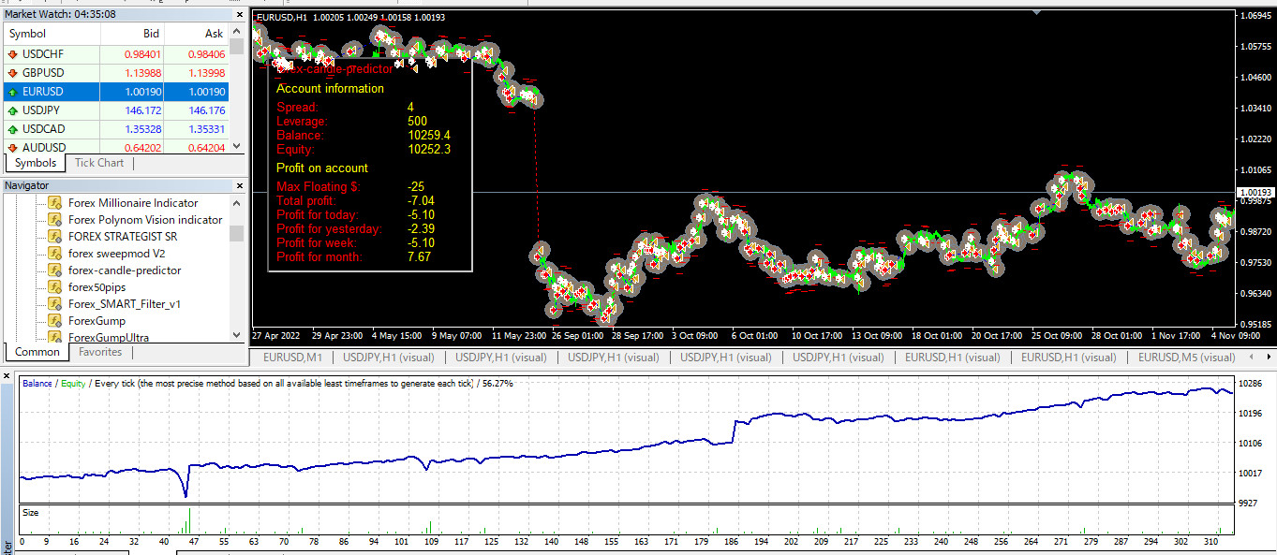This screenshot has width=1277, height=555.
Task: Click the red down-arrow icon beside USDCHF
Action: (x=13, y=53)
